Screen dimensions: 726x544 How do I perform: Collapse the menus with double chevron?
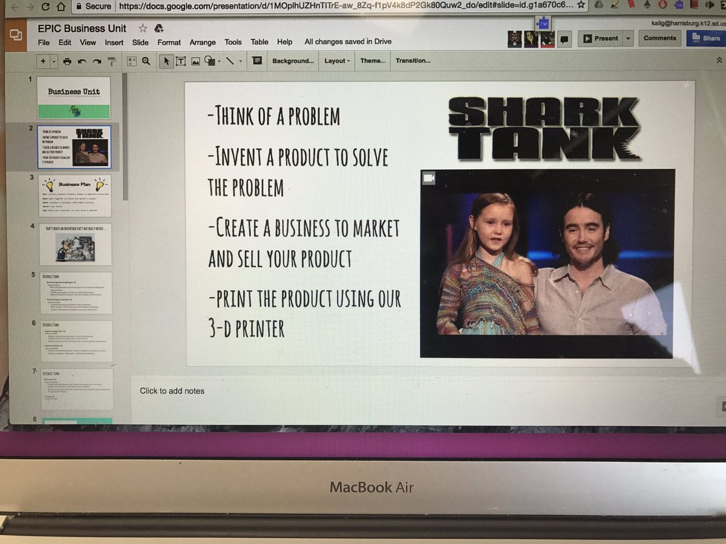pyautogui.click(x=719, y=60)
